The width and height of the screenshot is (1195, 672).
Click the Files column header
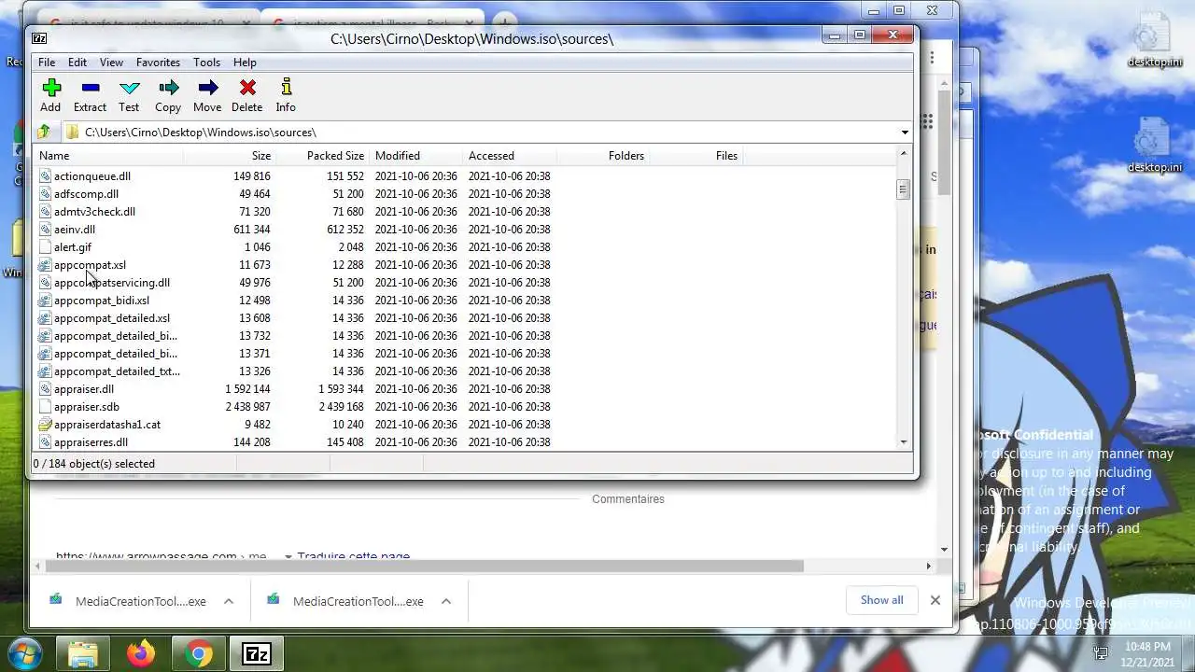pos(696,156)
